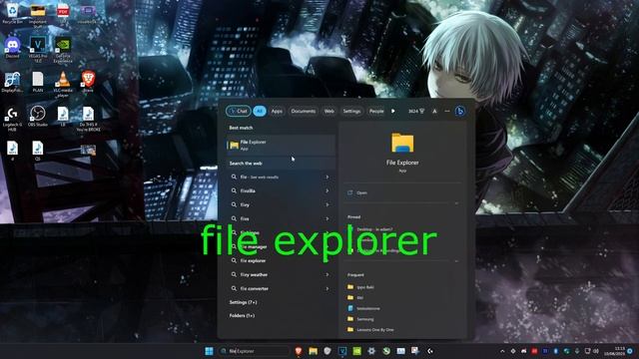The height and width of the screenshot is (359, 639).
Task: Click the large File Explorer preview icon
Action: click(402, 143)
